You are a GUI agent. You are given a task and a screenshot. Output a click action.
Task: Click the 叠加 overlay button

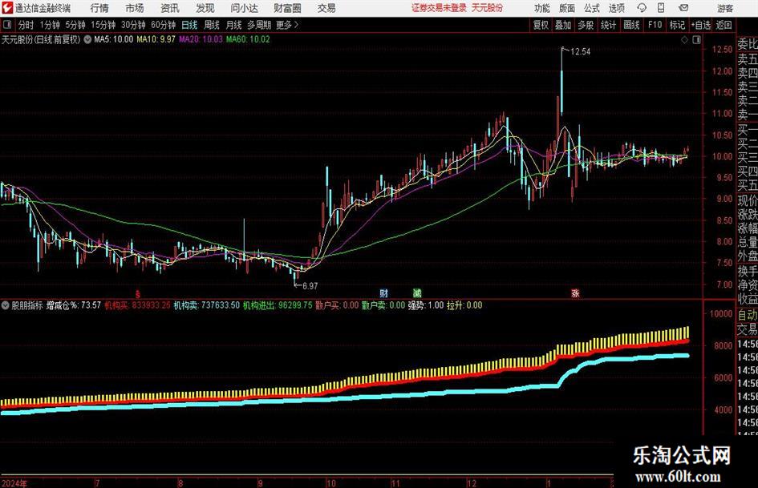click(563, 25)
